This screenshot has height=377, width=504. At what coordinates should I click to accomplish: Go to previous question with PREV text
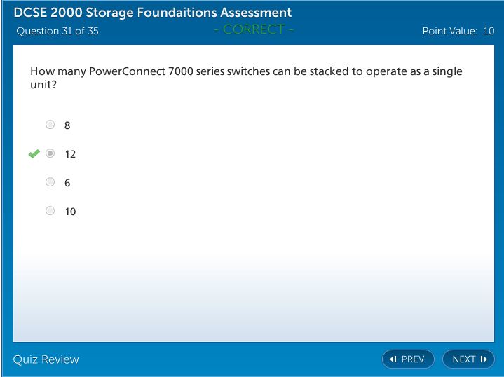413,359
